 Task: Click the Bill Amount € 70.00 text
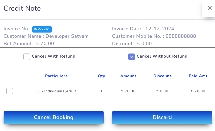click(x=29, y=44)
